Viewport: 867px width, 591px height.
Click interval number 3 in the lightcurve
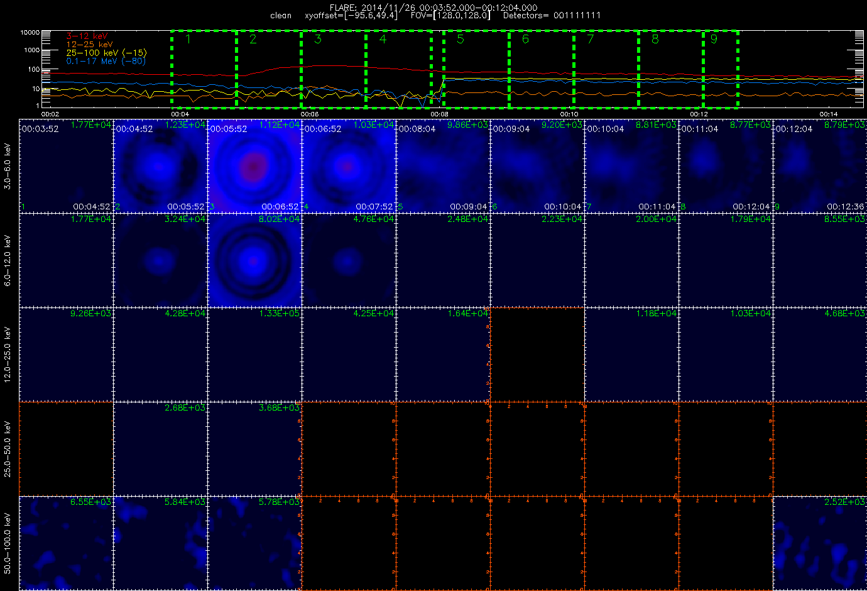pyautogui.click(x=318, y=39)
